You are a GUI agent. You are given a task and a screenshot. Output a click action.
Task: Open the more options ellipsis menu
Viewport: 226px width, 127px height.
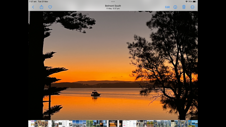192,7
